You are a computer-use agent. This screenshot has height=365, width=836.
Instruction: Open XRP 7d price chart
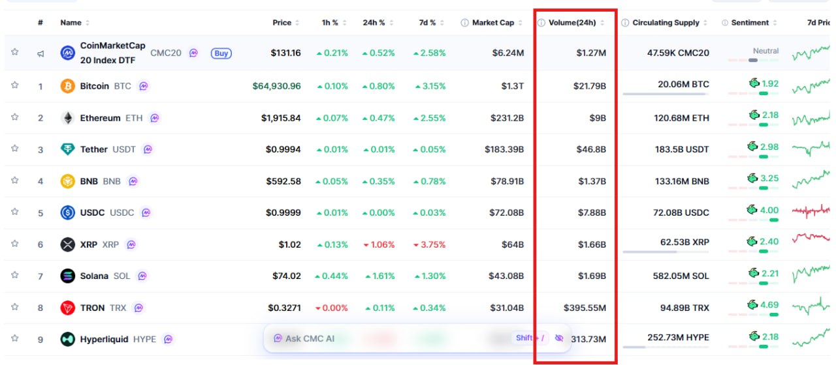click(x=811, y=239)
